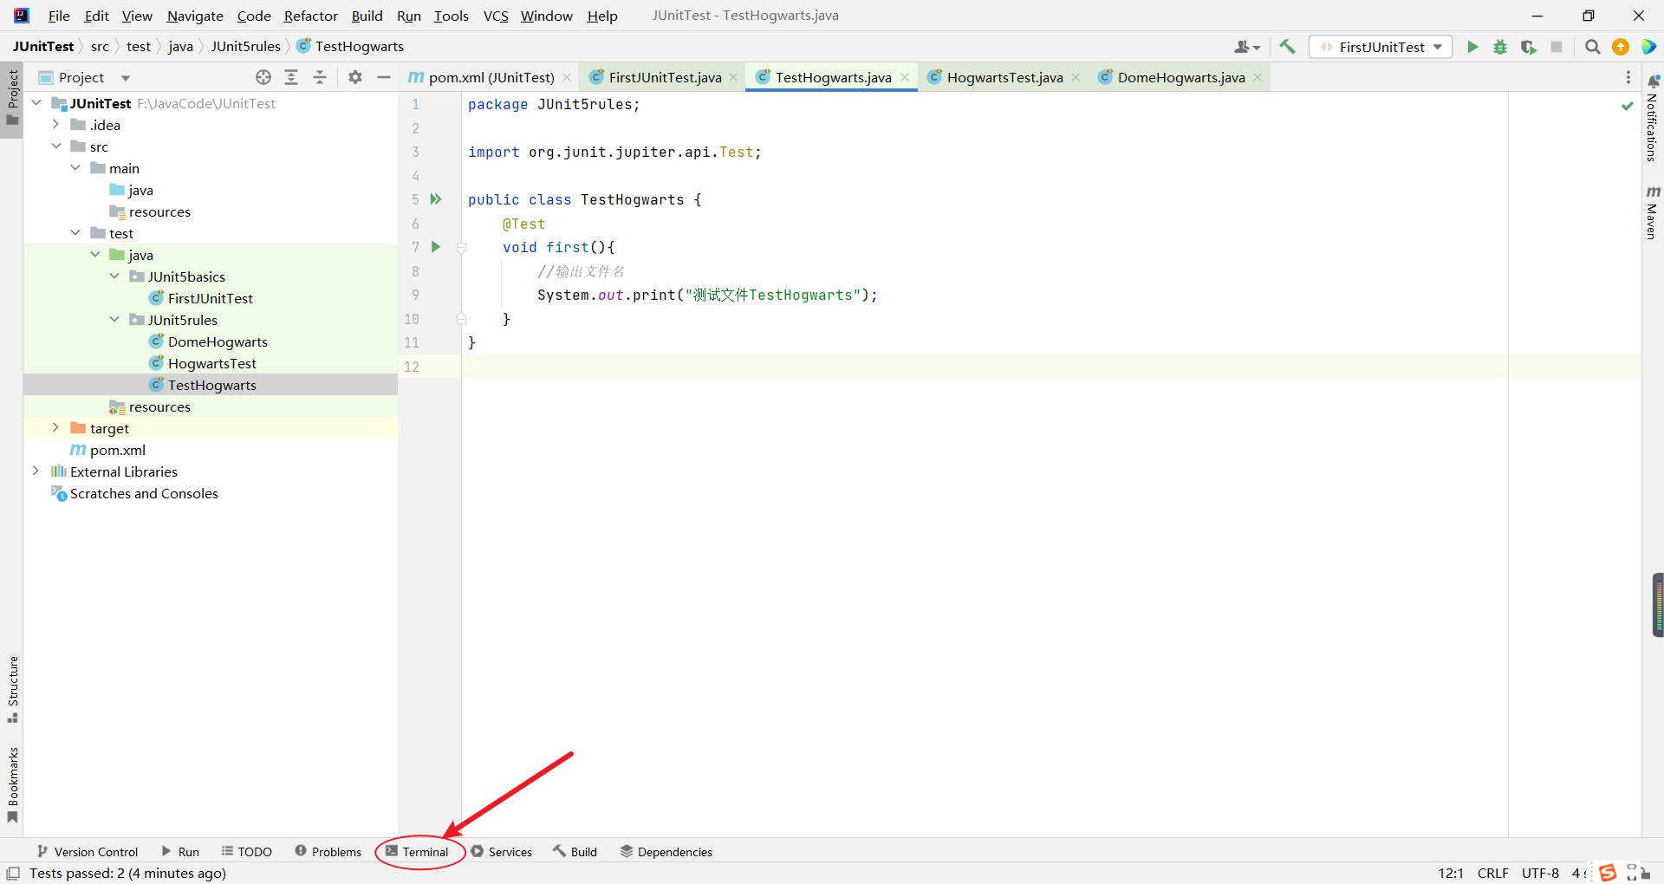Switch to HogwartsTest.java tab

pyautogui.click(x=1004, y=77)
